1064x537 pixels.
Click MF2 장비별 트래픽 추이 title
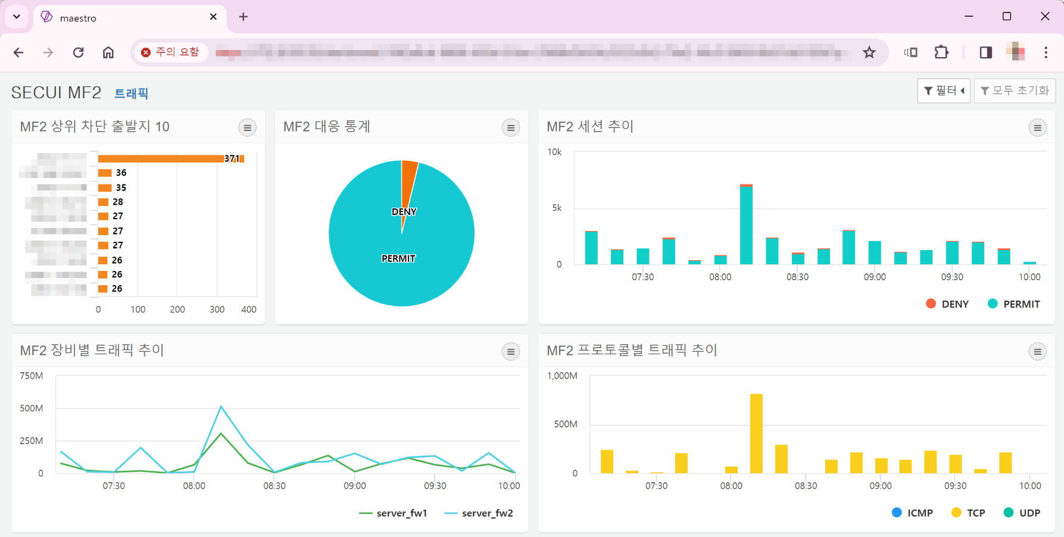point(92,350)
